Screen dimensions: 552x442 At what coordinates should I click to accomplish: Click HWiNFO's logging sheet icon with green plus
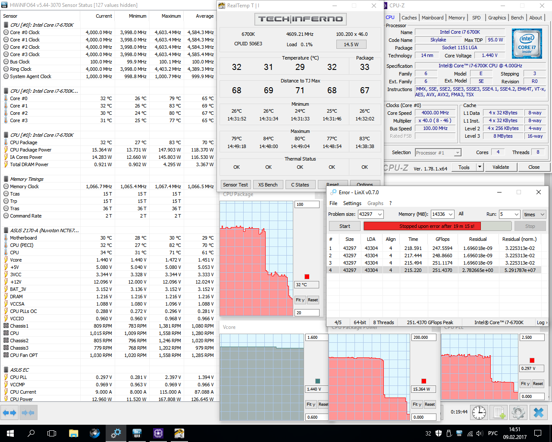(x=499, y=412)
